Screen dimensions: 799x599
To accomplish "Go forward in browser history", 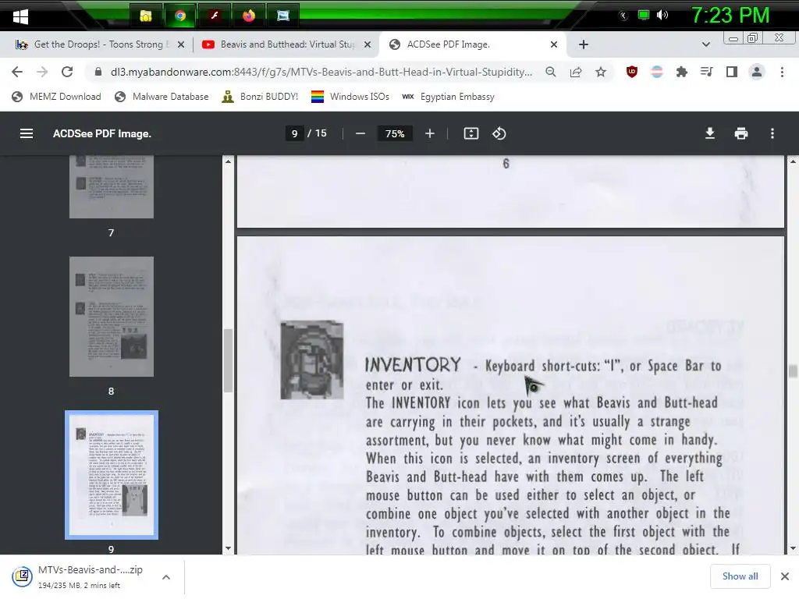I will coord(42,72).
